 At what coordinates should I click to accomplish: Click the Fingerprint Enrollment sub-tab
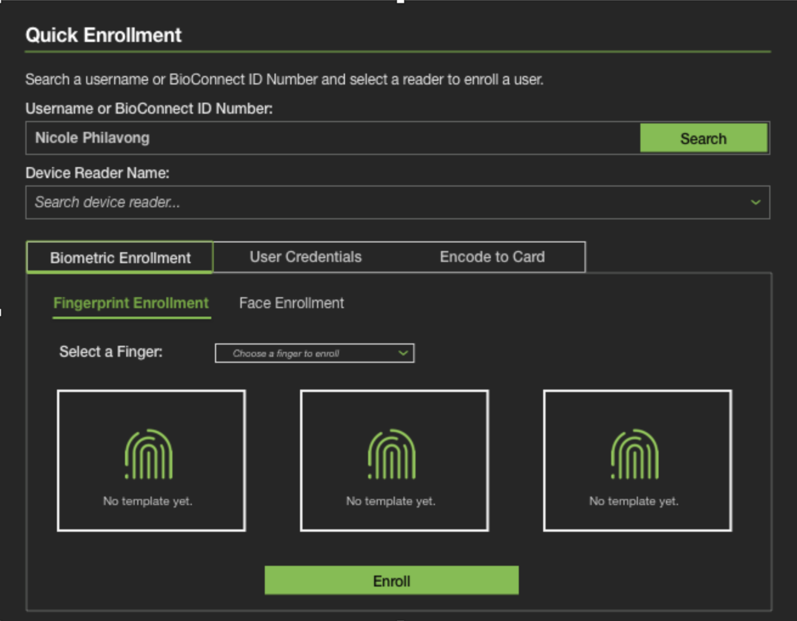tap(131, 303)
